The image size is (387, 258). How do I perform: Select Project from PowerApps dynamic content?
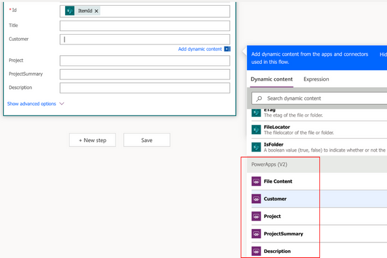point(319,216)
